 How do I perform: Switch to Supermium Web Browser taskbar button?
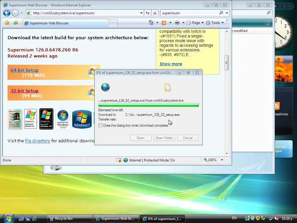(x=116, y=219)
